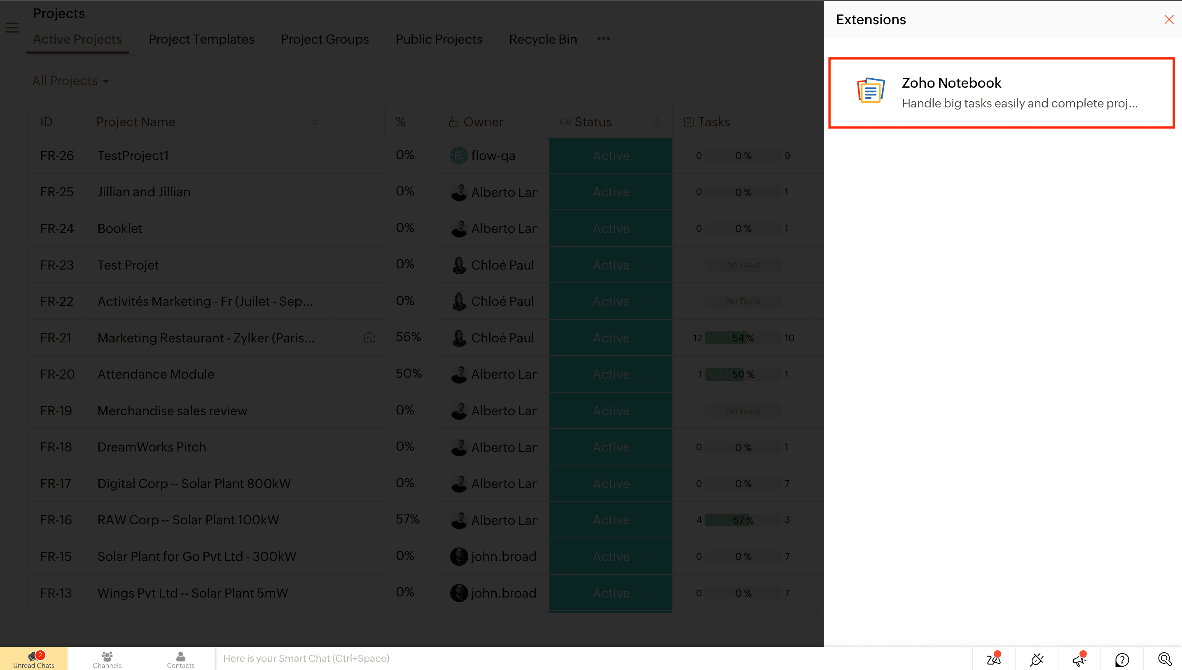This screenshot has height=670, width=1182.
Task: Switch to Project Templates tab
Action: pos(201,39)
